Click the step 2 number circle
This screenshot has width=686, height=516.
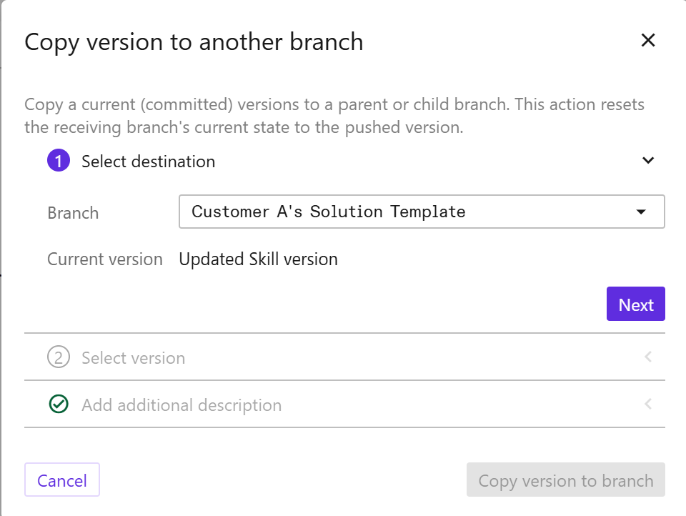coord(59,357)
